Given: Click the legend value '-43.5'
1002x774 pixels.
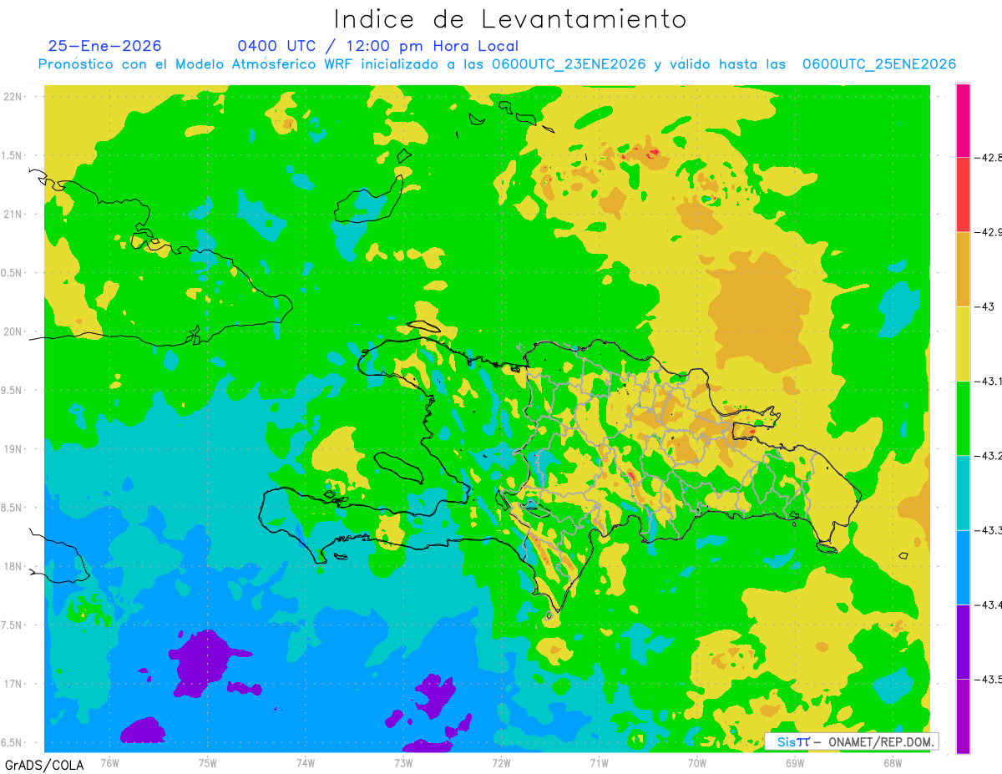Looking at the screenshot, I should tap(989, 679).
